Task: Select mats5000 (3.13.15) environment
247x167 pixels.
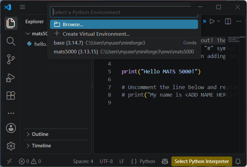Action: [x=124, y=52]
